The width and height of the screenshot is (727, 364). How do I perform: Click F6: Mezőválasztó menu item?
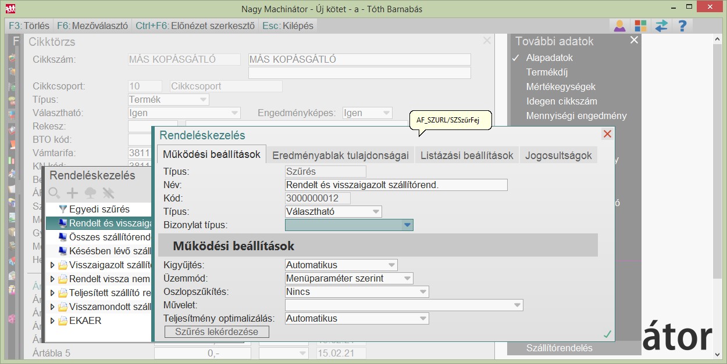pyautogui.click(x=92, y=26)
